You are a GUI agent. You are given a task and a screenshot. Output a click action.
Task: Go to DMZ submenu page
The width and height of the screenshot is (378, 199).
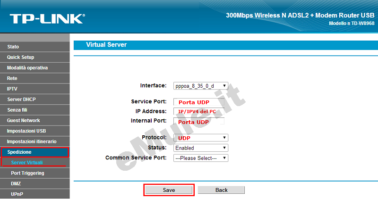click(x=34, y=183)
